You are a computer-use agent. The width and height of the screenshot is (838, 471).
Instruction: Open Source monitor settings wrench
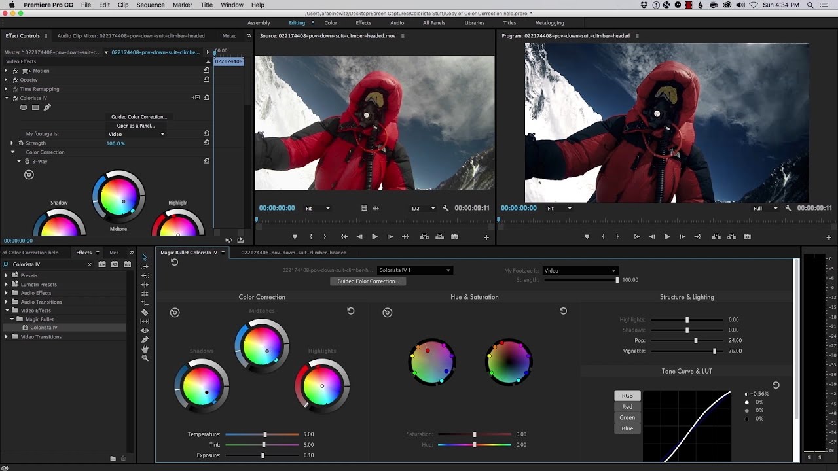pos(446,208)
